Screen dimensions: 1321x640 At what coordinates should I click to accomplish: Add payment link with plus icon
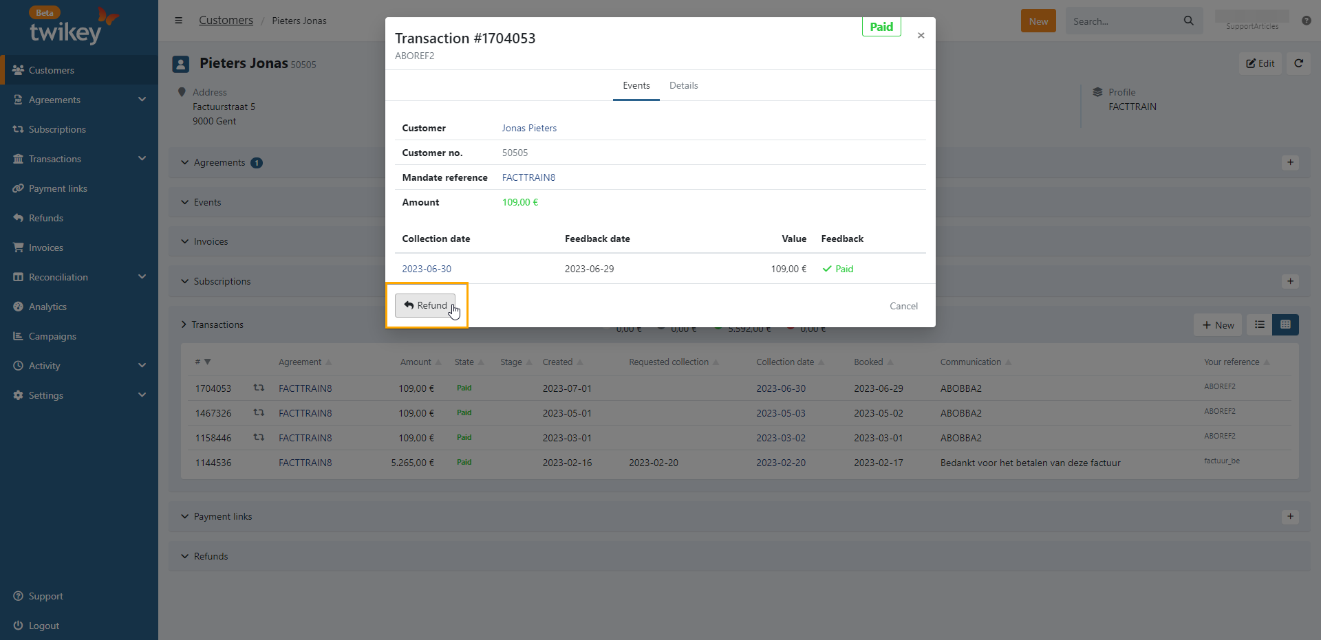pos(1290,517)
